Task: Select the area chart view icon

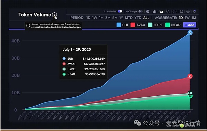Action: (161, 12)
